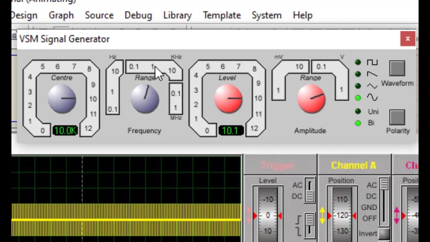Click the Channel A coupling slider switch
This screenshot has height=242, width=430.
click(384, 202)
